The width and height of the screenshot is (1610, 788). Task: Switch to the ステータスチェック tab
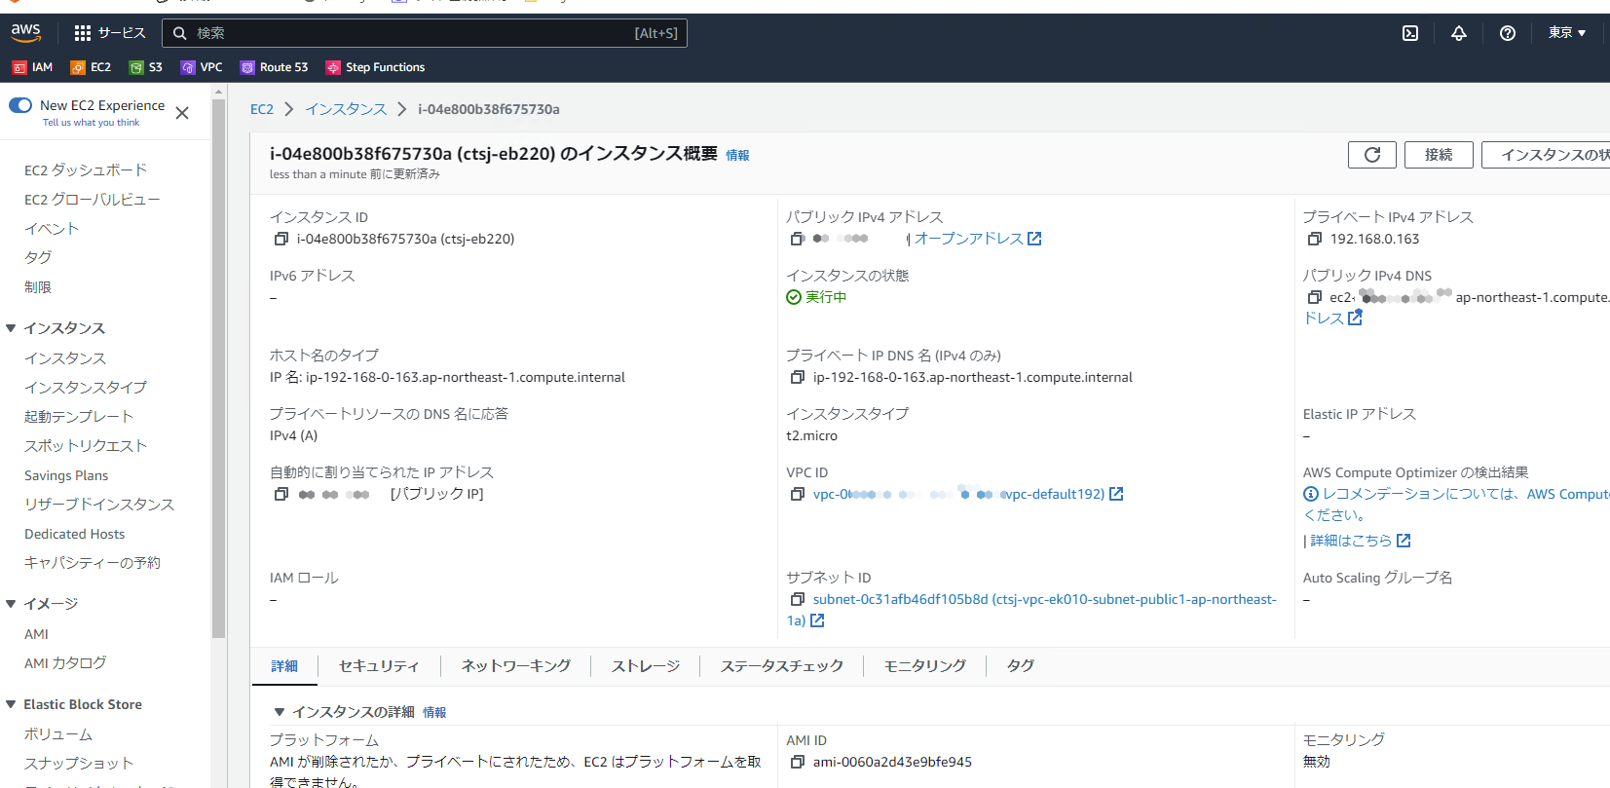(x=782, y=666)
